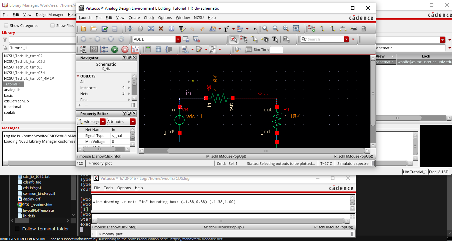Click IC61_readme.htm in the file browser
Viewport: 452px width, 241px height.
(x=38, y=205)
